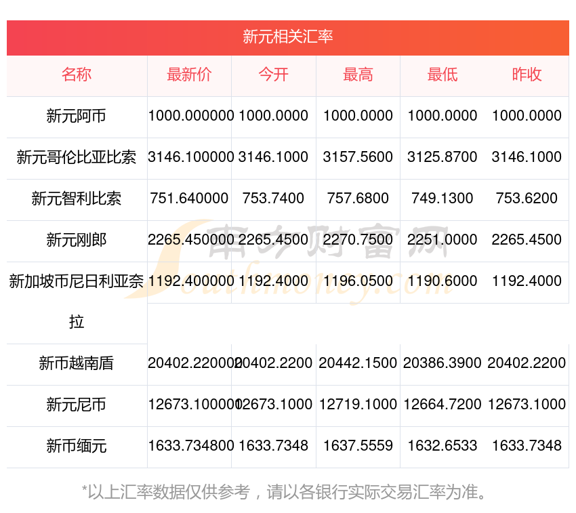Click the low value 1190.6000
Screen dimensions: 576x513
pos(443,281)
